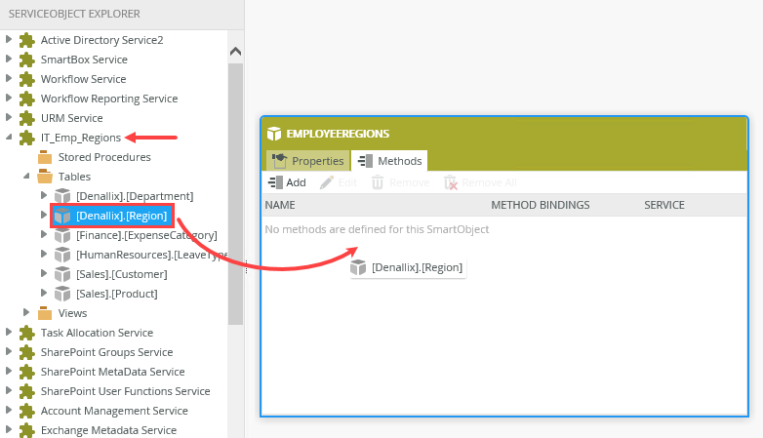The height and width of the screenshot is (438, 763).
Task: Expand the [Sales].[Customer] table
Action: coord(44,273)
